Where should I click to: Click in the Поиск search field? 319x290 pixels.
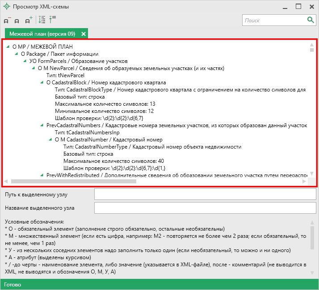tap(273, 20)
